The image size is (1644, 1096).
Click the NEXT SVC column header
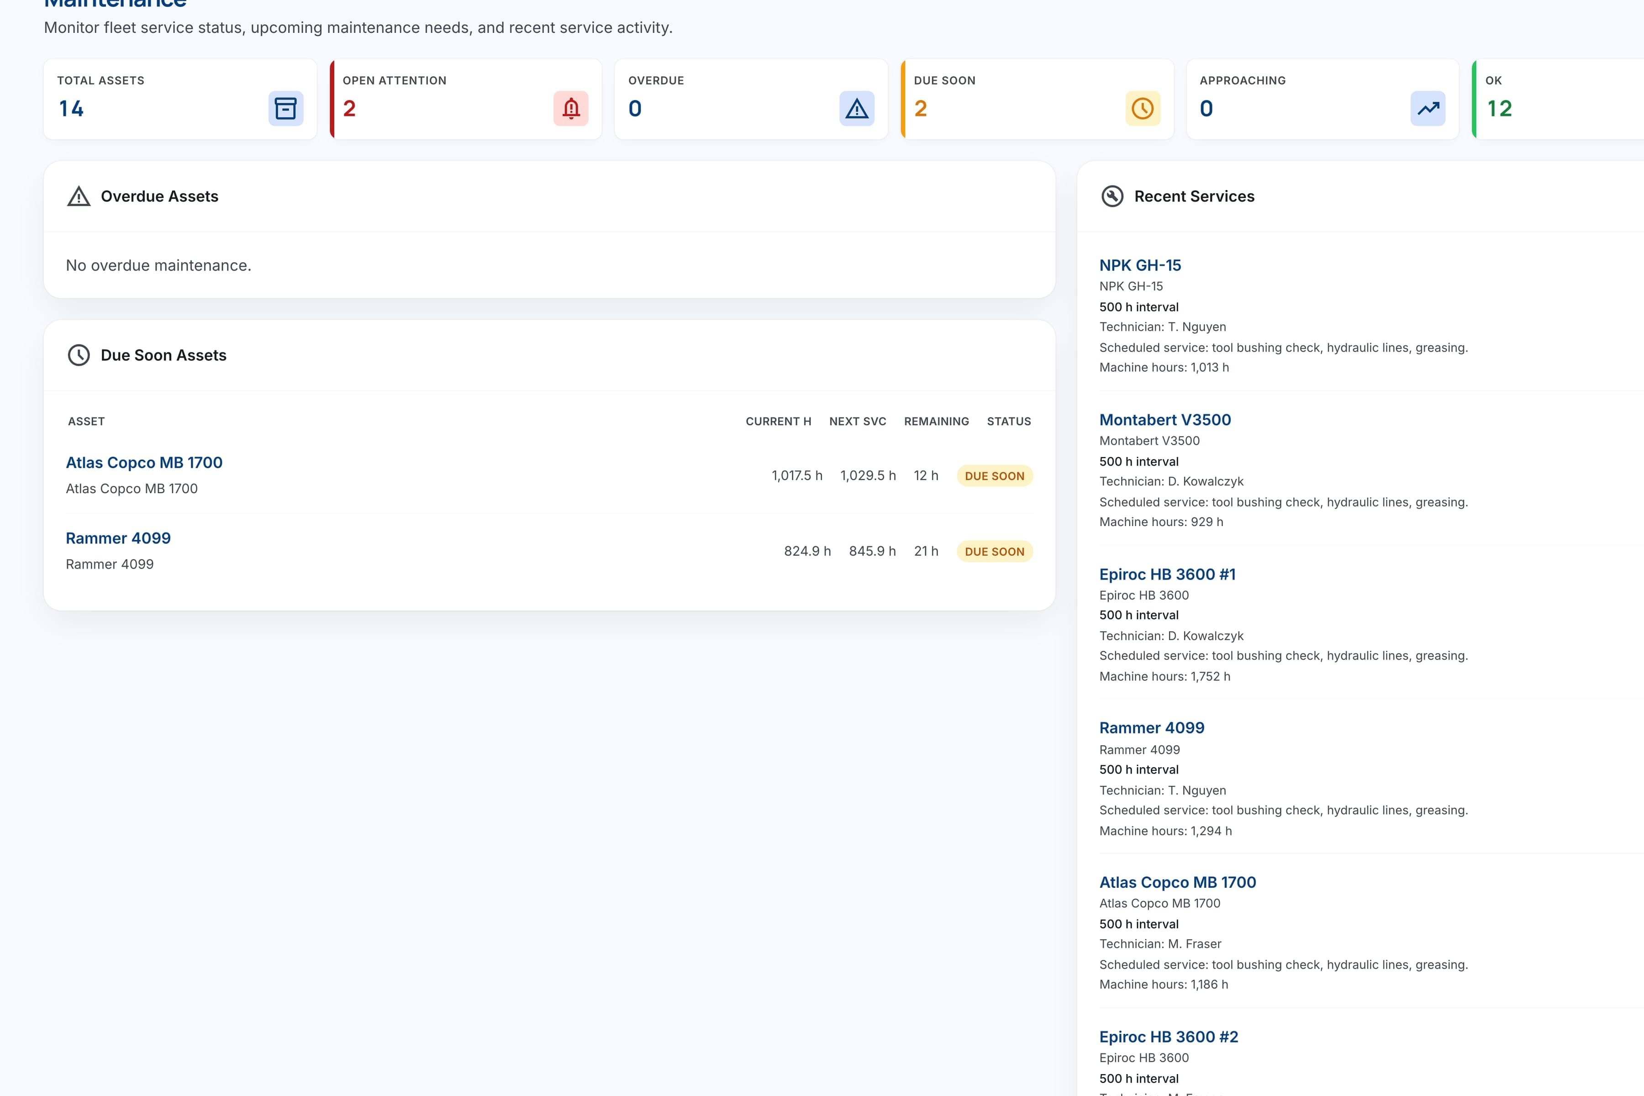coord(858,422)
